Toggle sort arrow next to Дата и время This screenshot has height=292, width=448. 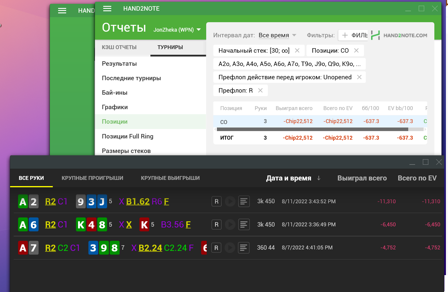319,178
